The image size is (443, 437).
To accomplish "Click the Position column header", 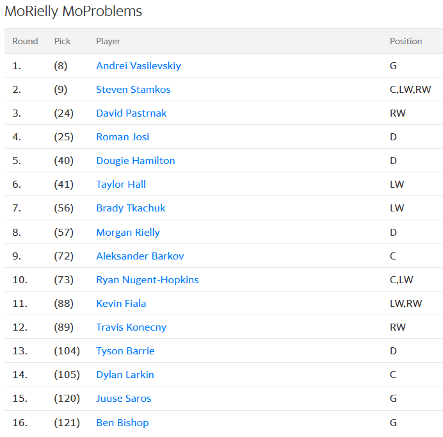I will (406, 41).
